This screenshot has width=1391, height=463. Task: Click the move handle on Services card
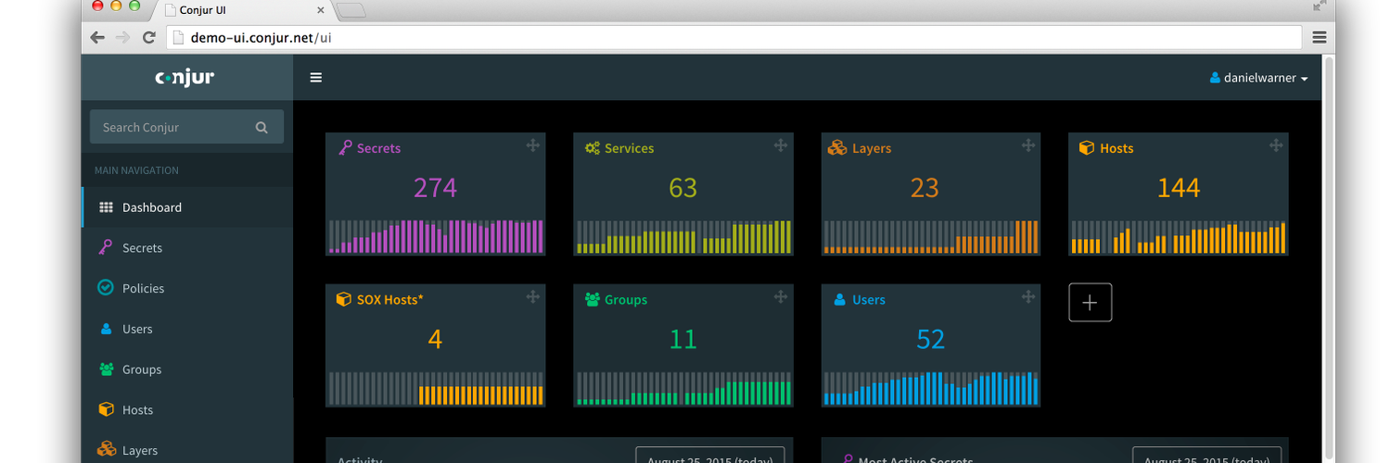click(x=781, y=145)
